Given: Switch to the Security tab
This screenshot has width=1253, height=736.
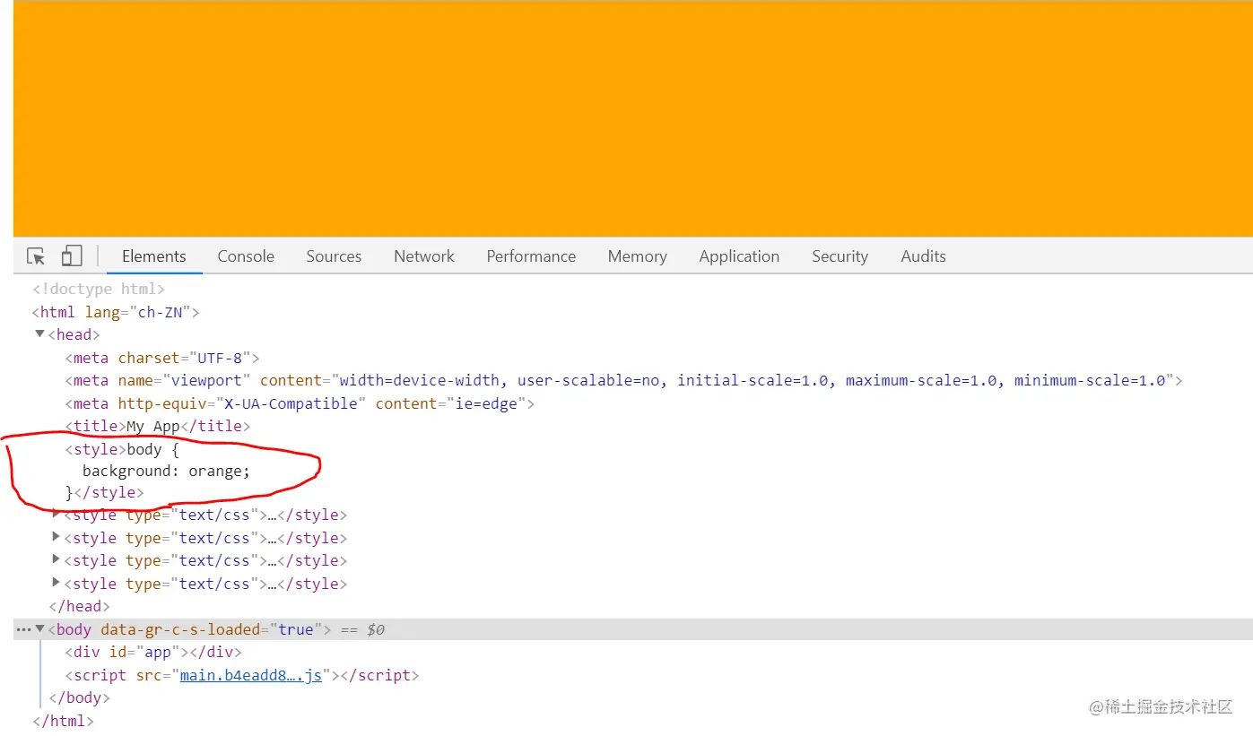Looking at the screenshot, I should [840, 256].
